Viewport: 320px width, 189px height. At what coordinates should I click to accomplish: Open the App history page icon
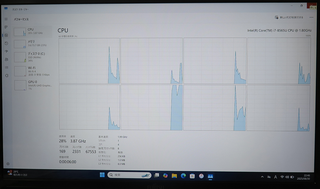tap(6, 43)
